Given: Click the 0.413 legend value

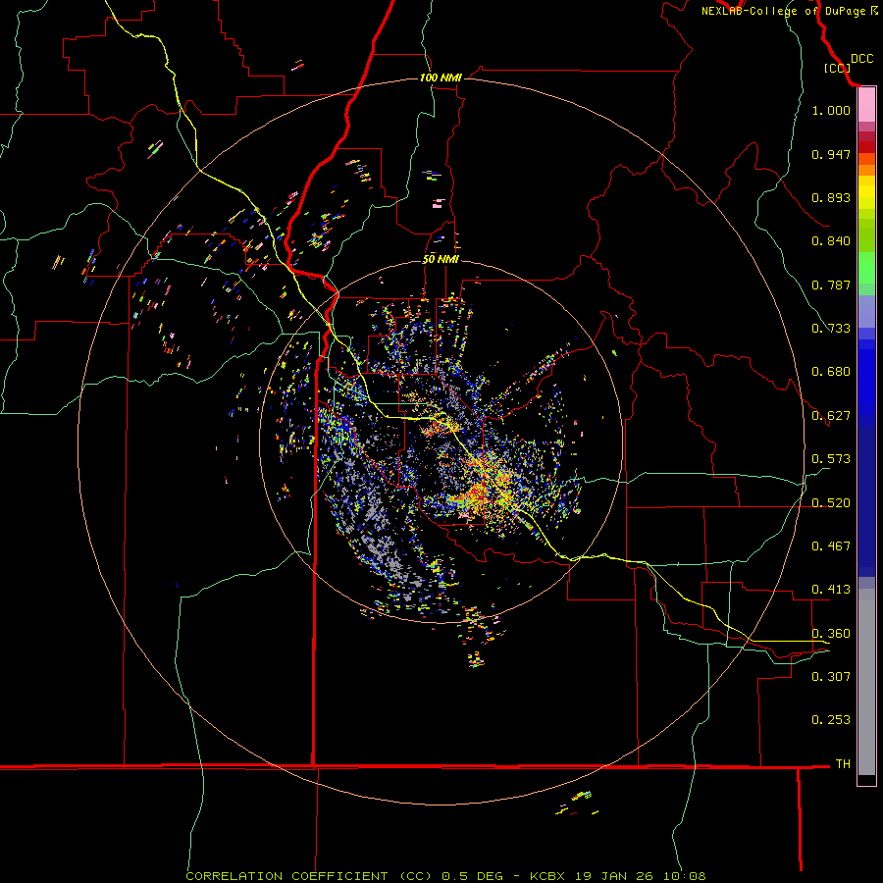Looking at the screenshot, I should (x=831, y=590).
